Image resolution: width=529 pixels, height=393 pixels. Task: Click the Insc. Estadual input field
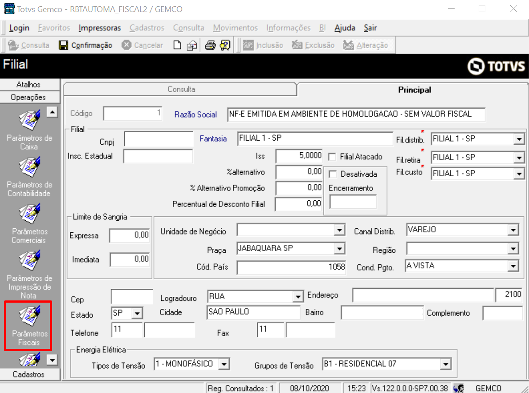(158, 157)
